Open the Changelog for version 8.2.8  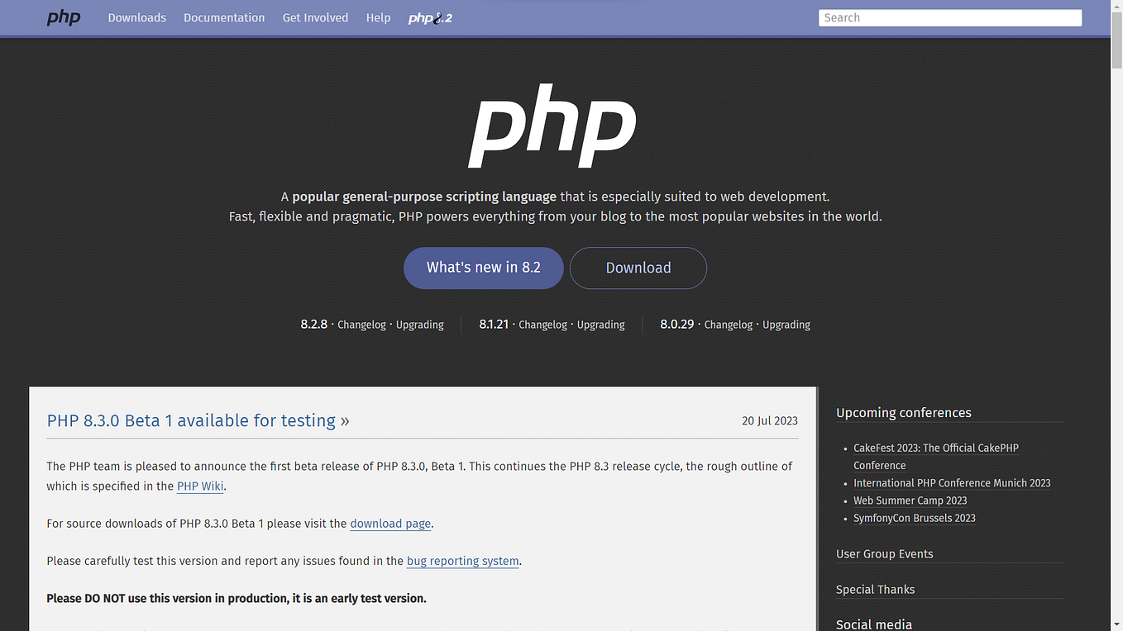tap(361, 325)
